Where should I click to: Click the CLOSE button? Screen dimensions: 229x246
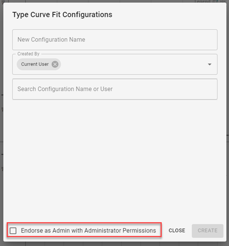[176, 230]
